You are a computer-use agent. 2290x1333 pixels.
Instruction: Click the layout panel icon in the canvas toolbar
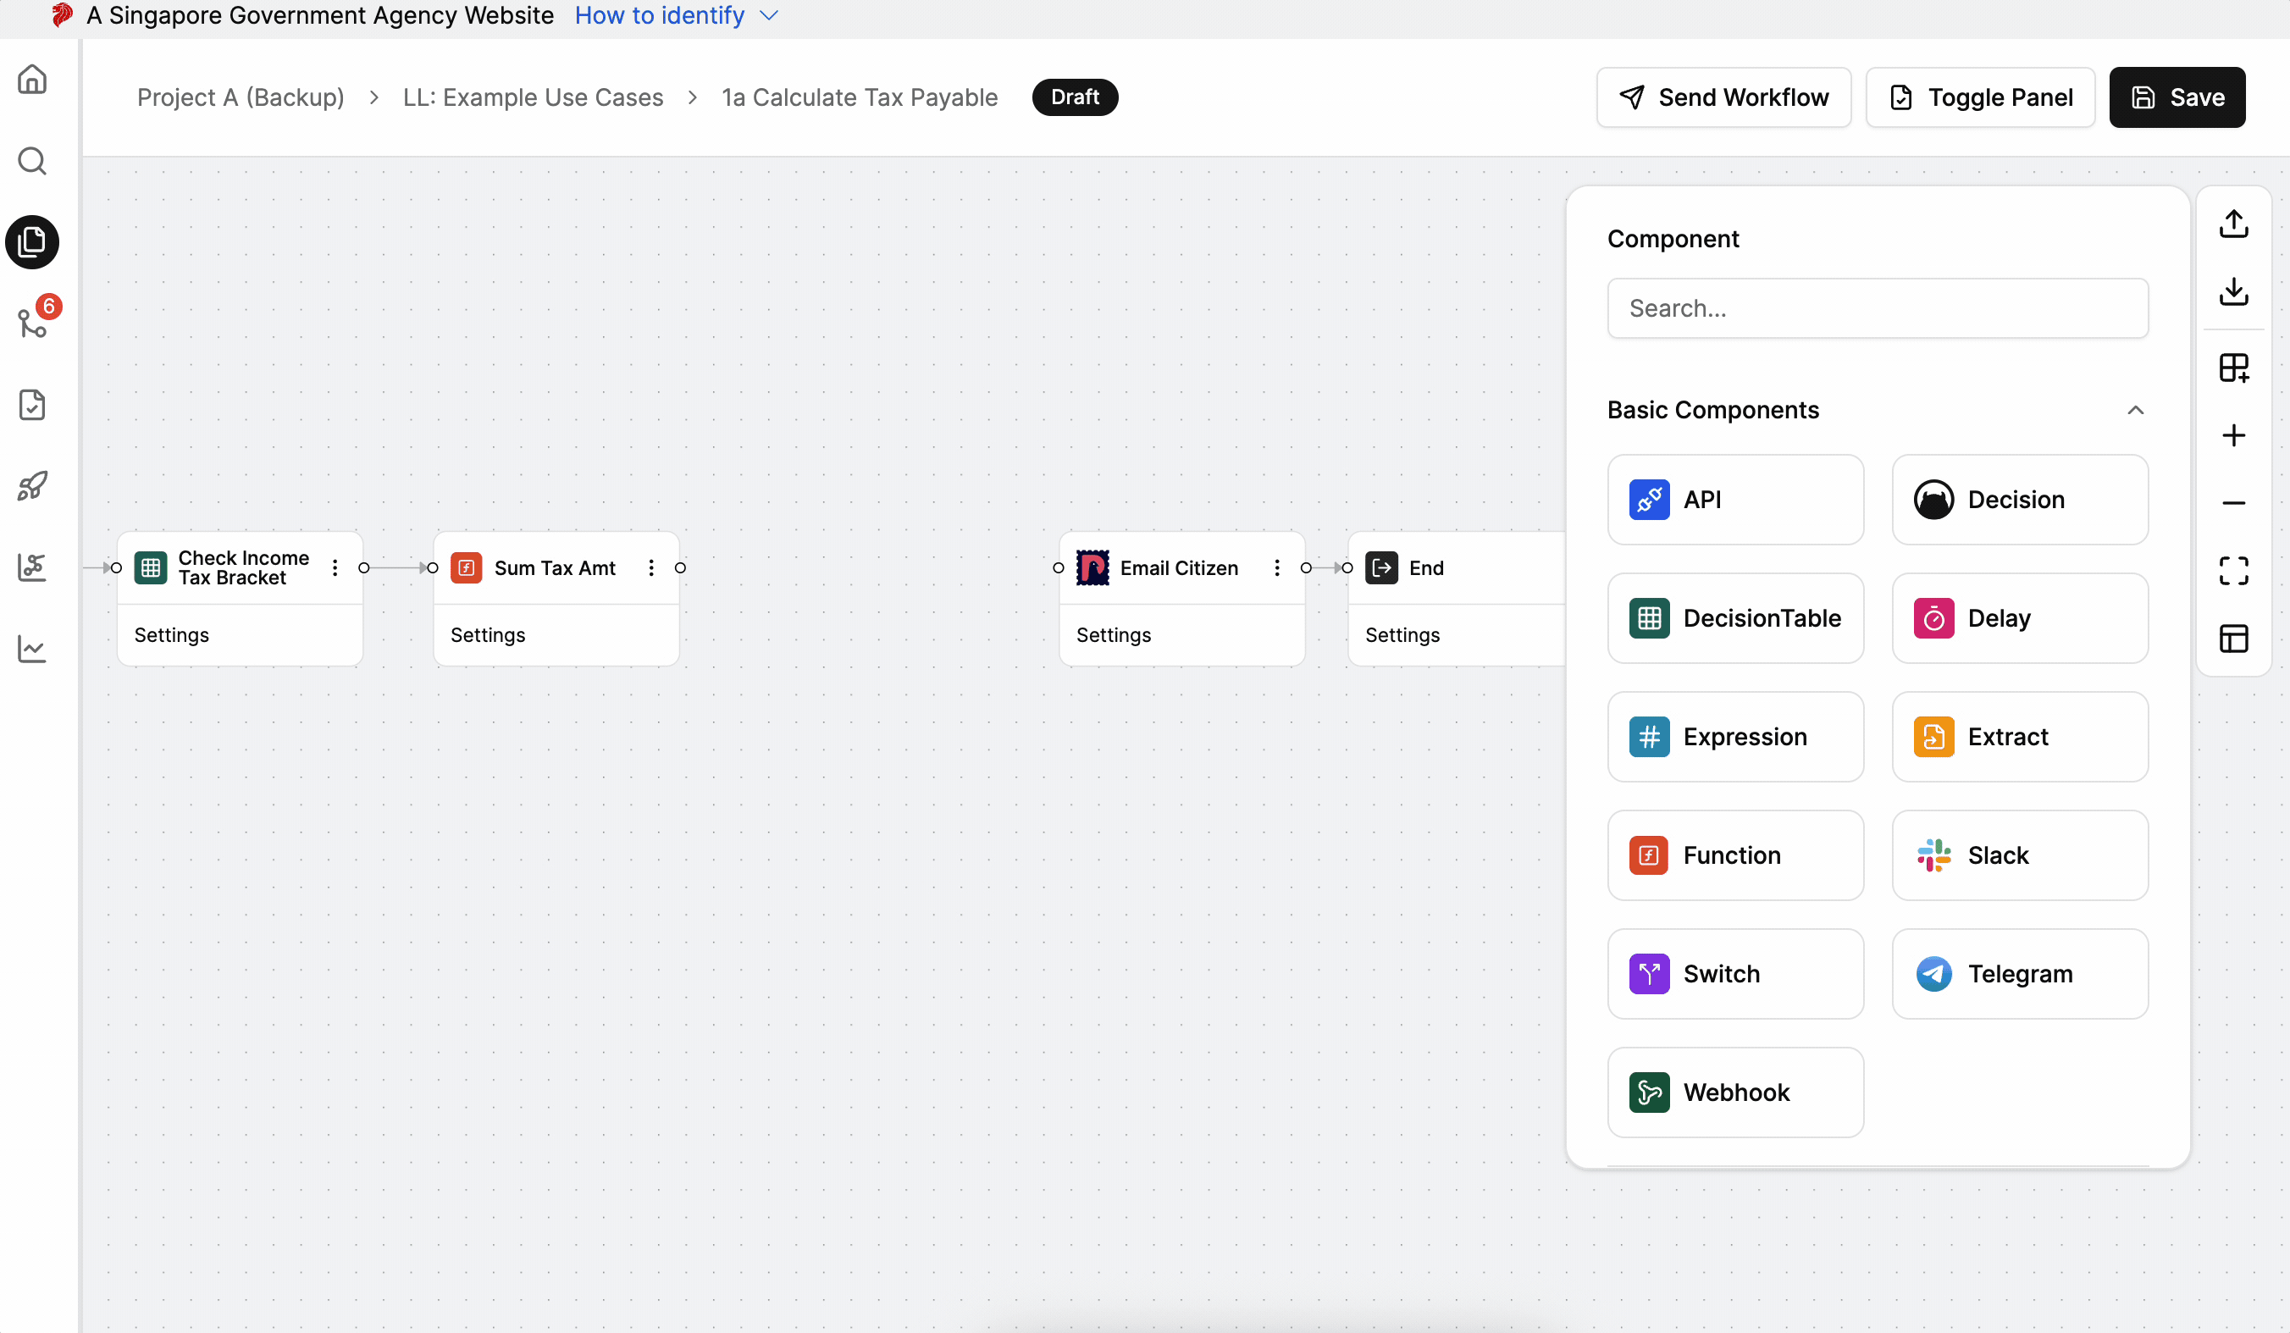coord(2233,638)
